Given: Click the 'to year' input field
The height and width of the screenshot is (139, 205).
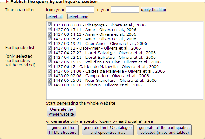Looking at the screenshot, I should [x=125, y=10].
